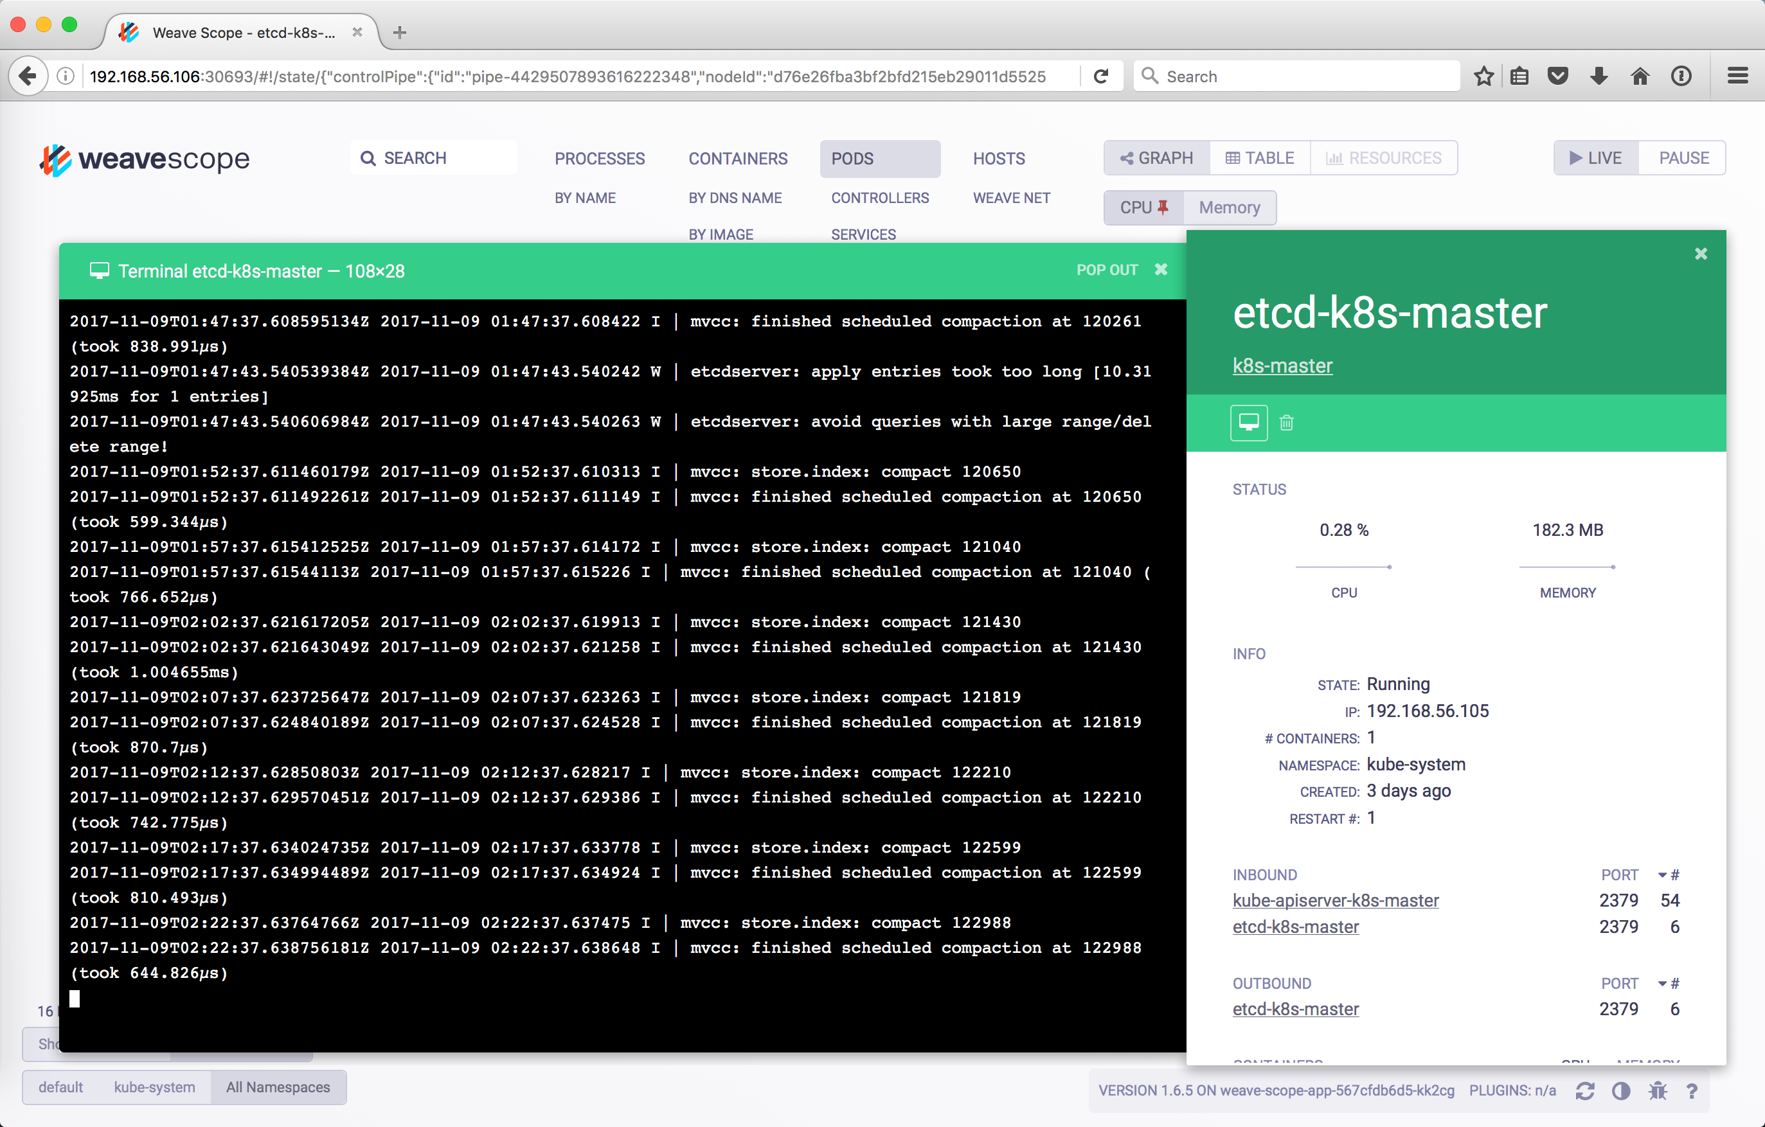Toggle the pinned CPU metric
This screenshot has width=1765, height=1127.
point(1143,208)
